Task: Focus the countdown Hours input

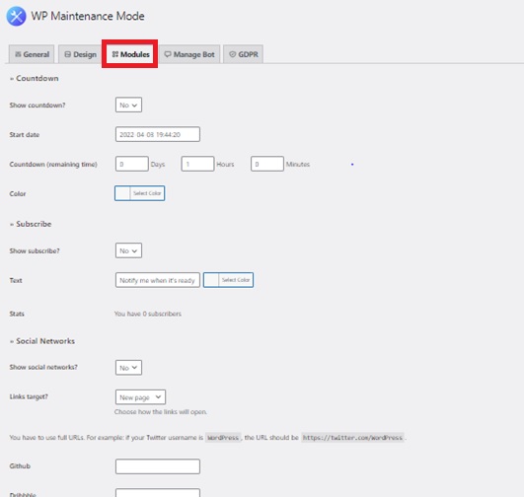Action: (x=197, y=164)
